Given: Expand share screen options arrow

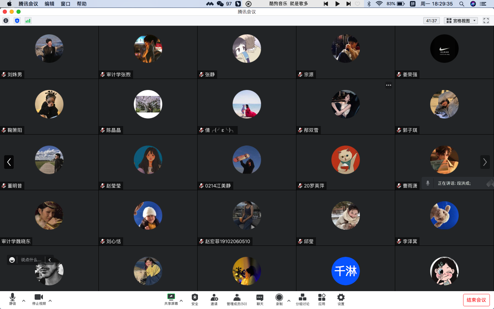Looking at the screenshot, I should pyautogui.click(x=181, y=301).
